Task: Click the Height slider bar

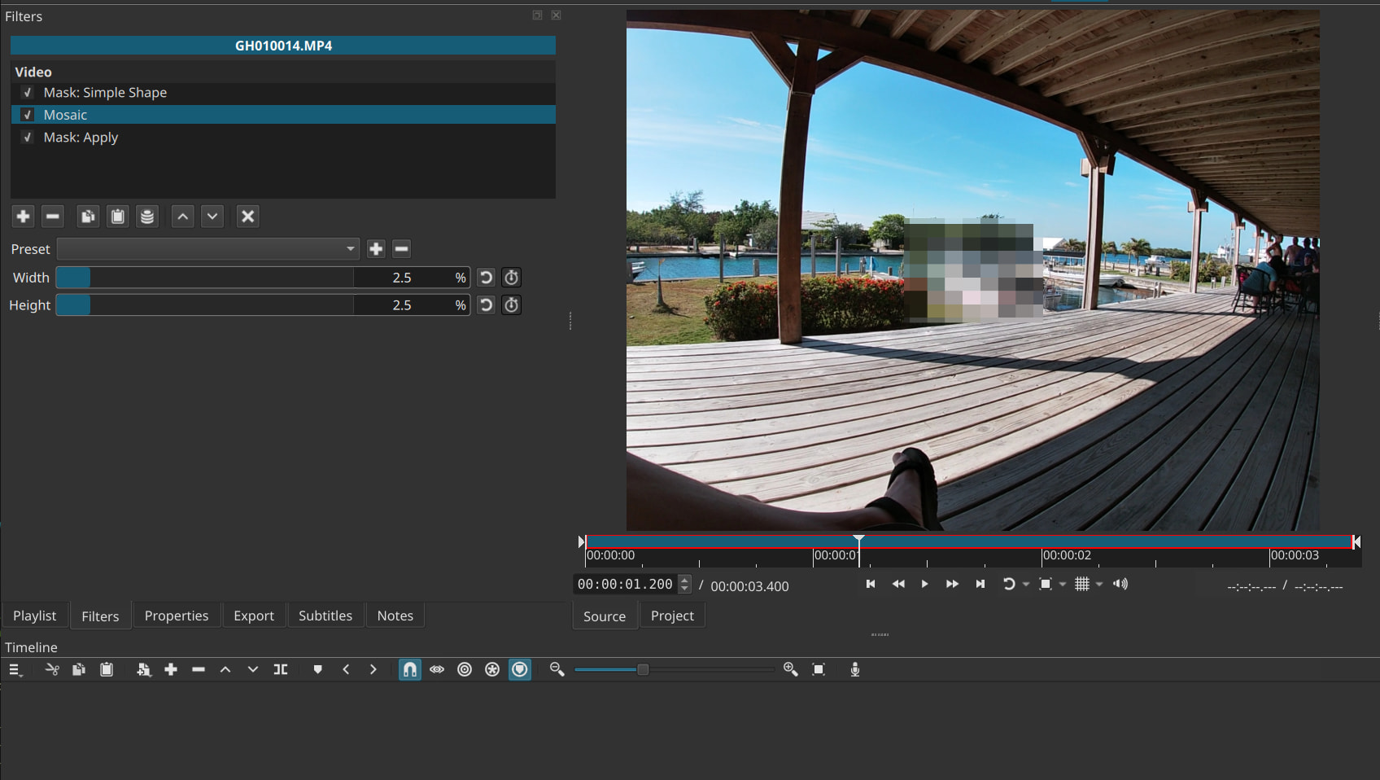Action: pyautogui.click(x=205, y=305)
